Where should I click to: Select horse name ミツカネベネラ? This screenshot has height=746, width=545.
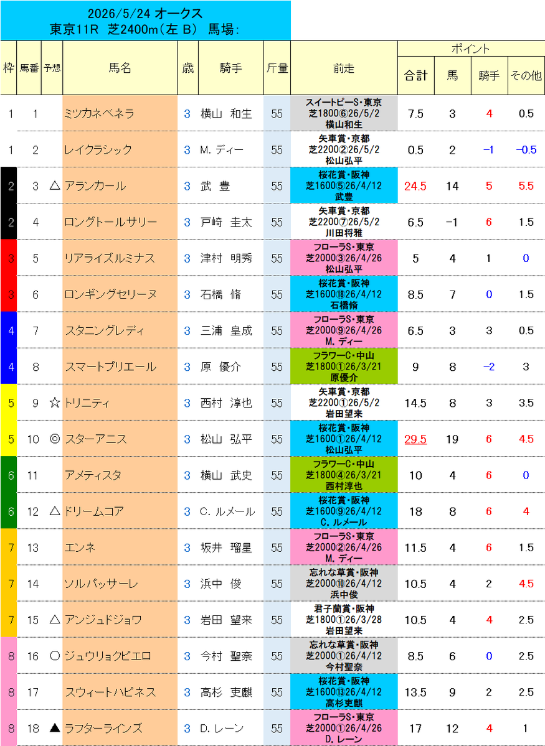click(x=100, y=114)
